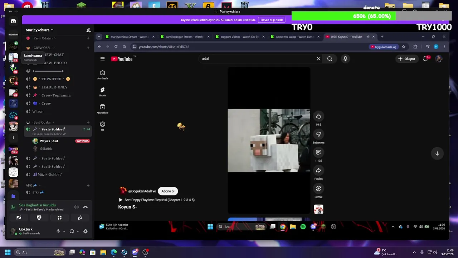Open the blue server folder icon
This screenshot has width=458, height=258.
(13, 196)
